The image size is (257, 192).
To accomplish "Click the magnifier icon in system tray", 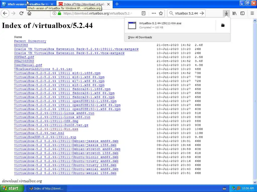I will tap(238, 188).
